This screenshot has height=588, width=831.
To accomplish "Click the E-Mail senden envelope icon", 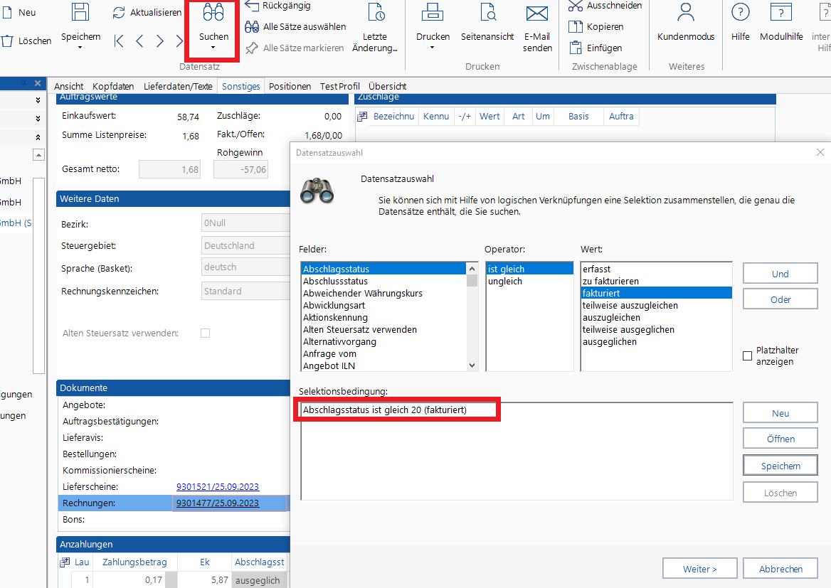I will 537,14.
